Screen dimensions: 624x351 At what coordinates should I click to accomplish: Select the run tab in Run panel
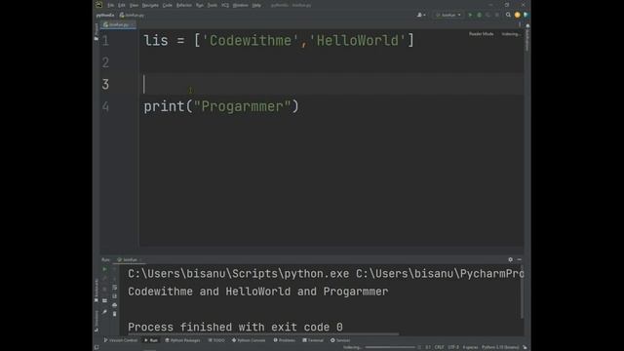point(130,259)
